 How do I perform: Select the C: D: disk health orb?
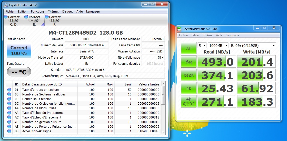coord(6,17)
